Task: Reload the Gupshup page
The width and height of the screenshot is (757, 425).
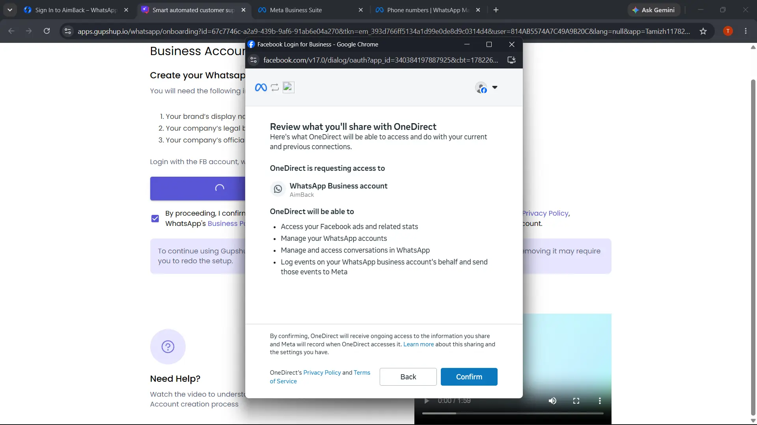Action: point(47,31)
